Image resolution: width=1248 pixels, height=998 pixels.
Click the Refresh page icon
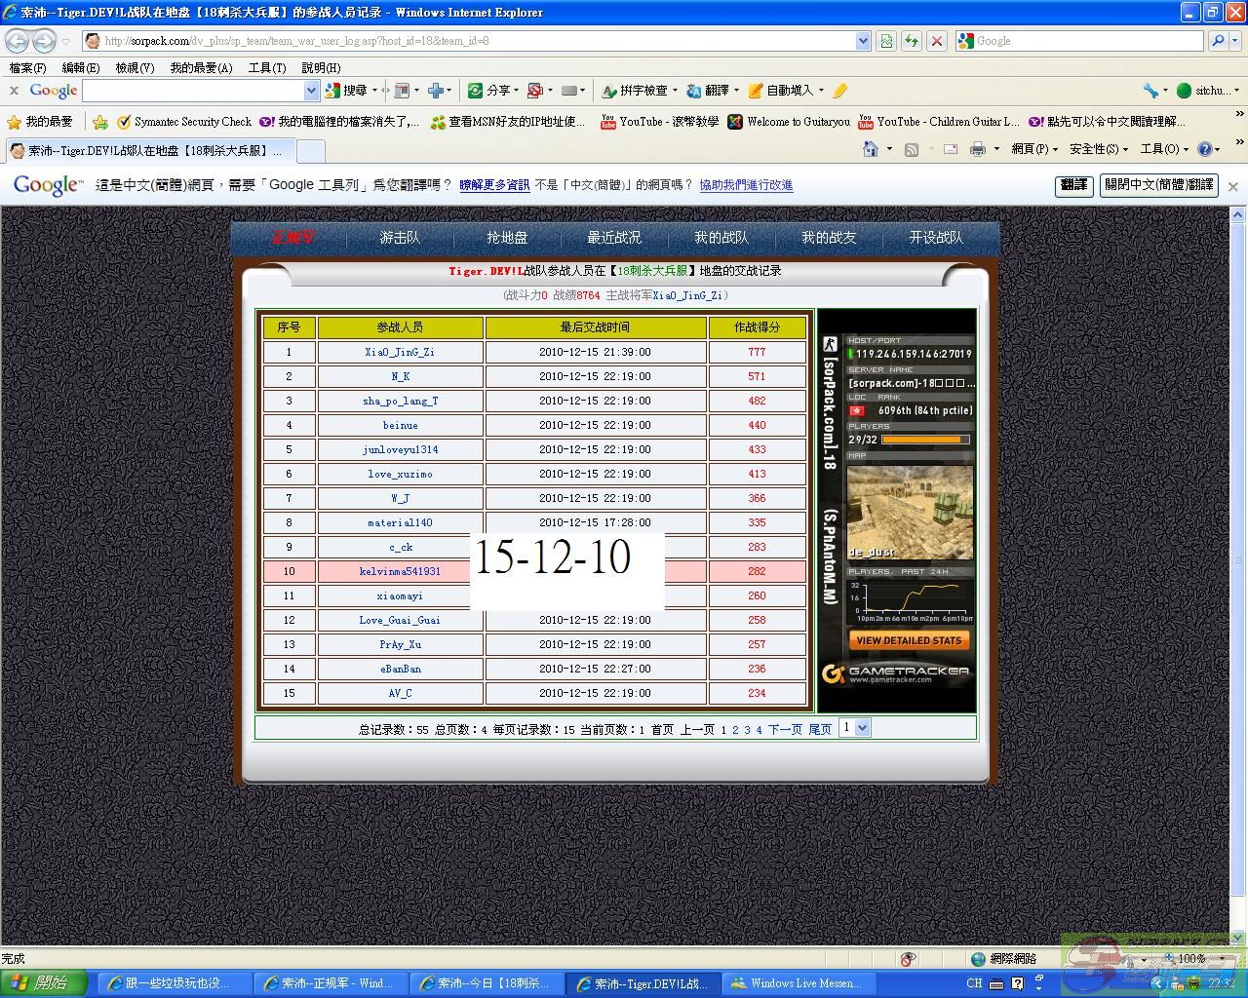tap(911, 41)
